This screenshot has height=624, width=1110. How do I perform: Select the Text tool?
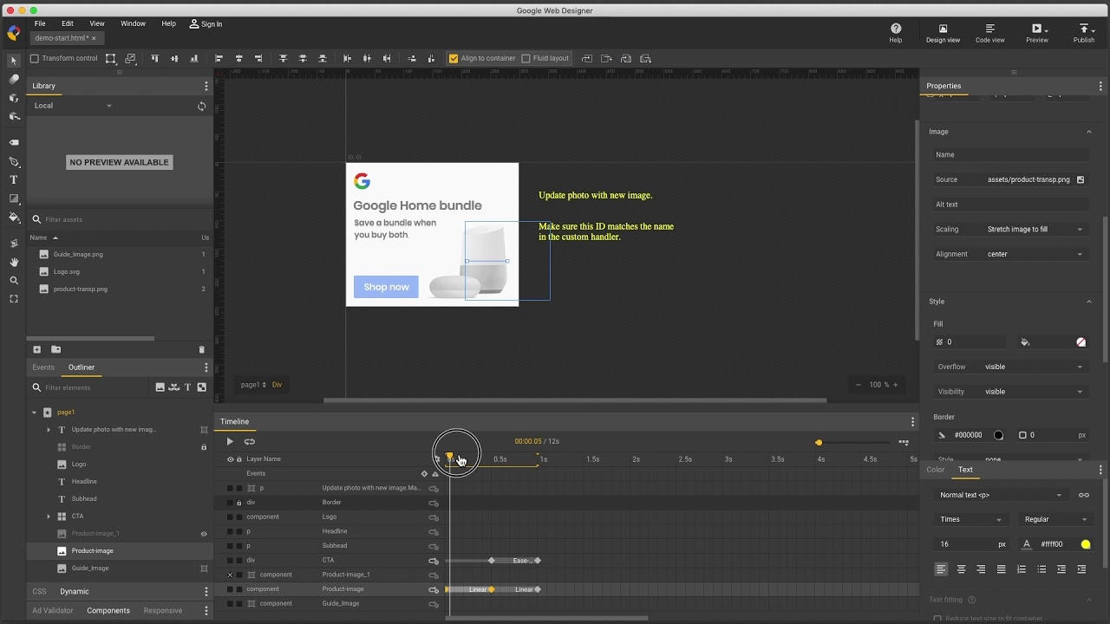point(13,180)
